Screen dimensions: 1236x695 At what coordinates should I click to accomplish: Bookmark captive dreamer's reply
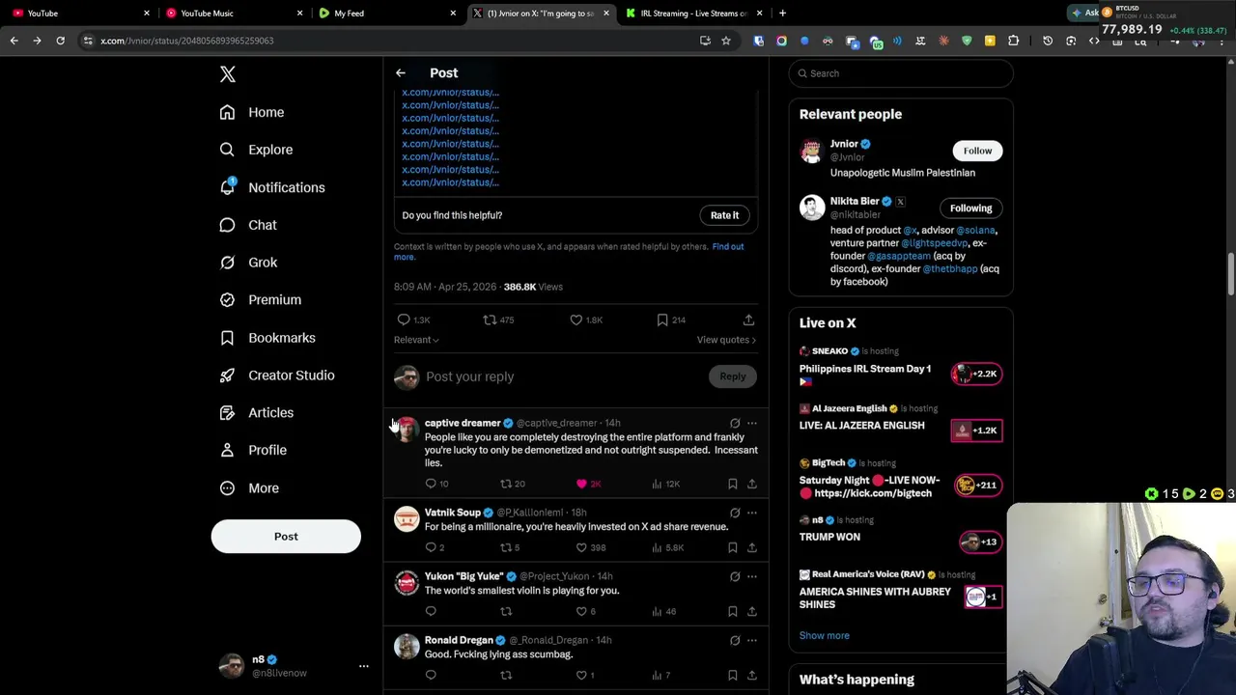(732, 484)
